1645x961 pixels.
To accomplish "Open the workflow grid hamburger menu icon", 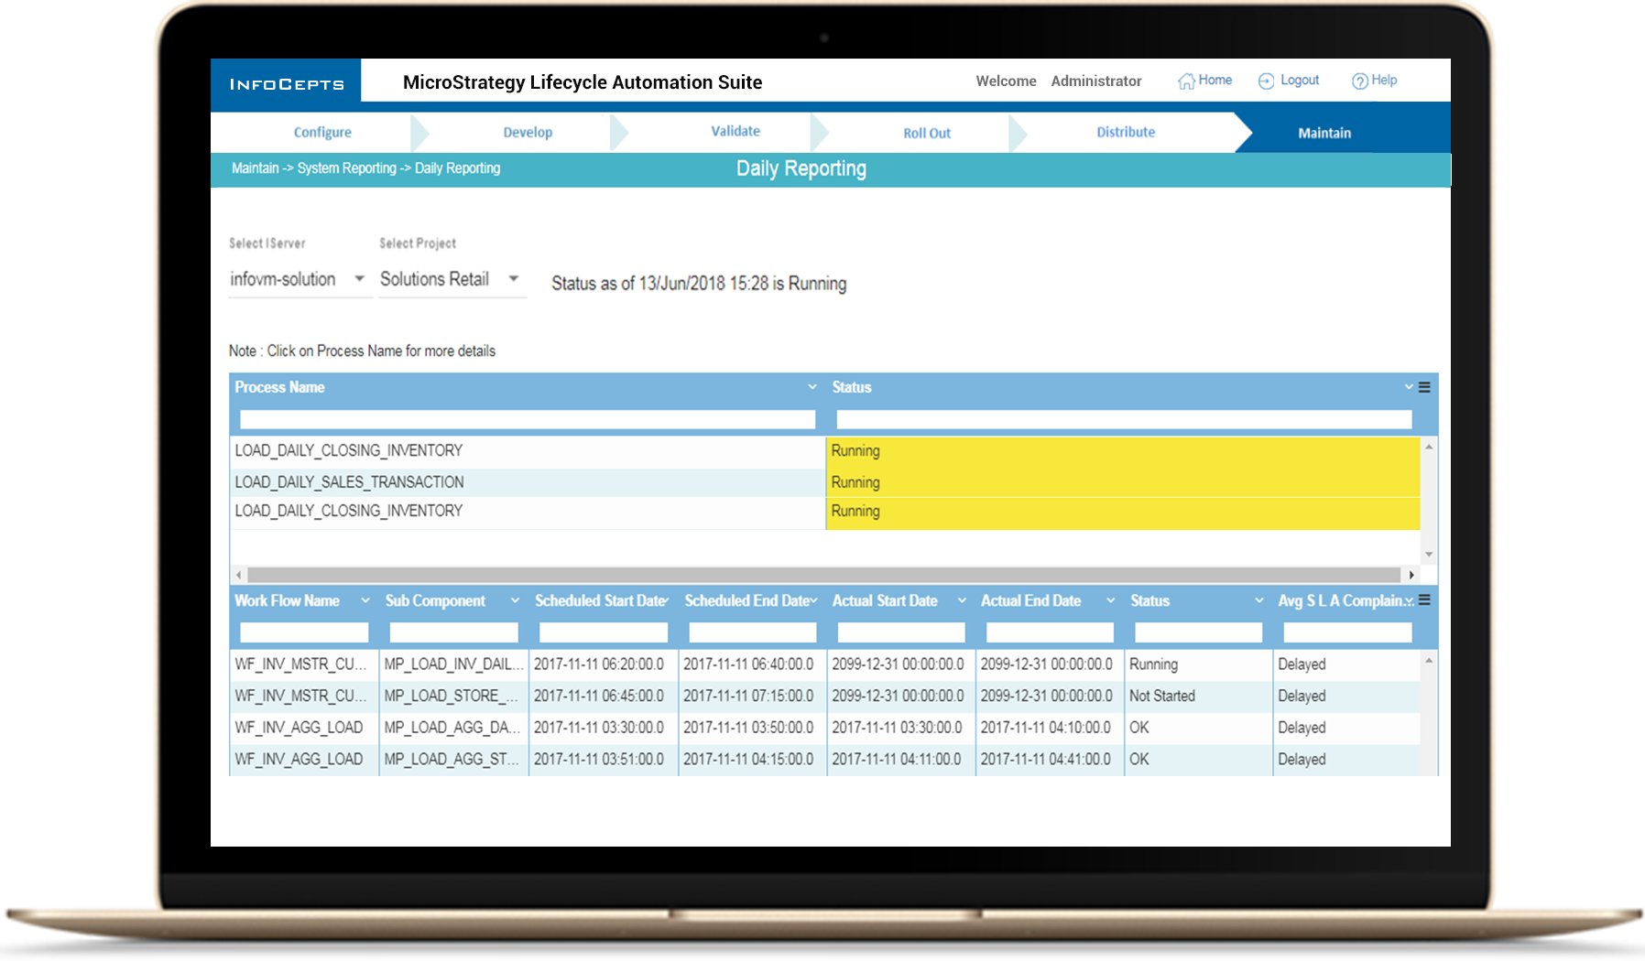I will click(1424, 600).
